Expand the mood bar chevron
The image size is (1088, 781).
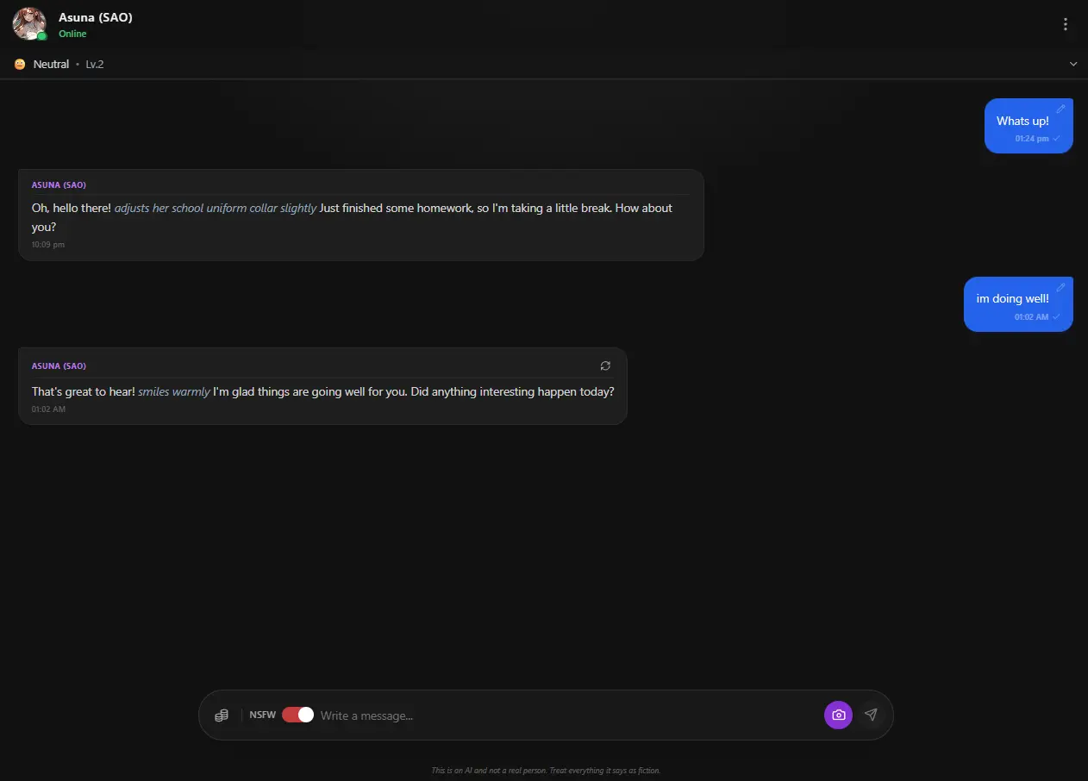click(x=1072, y=64)
